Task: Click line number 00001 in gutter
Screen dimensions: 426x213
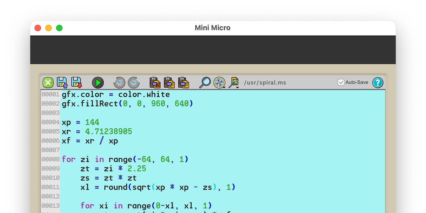Action: pos(50,95)
